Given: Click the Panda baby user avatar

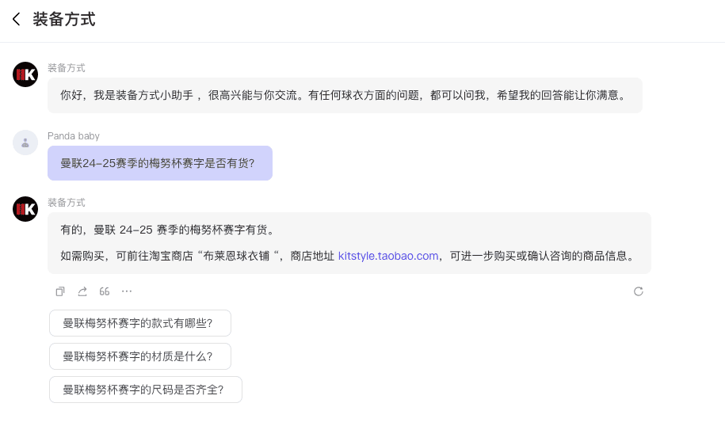Looking at the screenshot, I should click(x=25, y=143).
